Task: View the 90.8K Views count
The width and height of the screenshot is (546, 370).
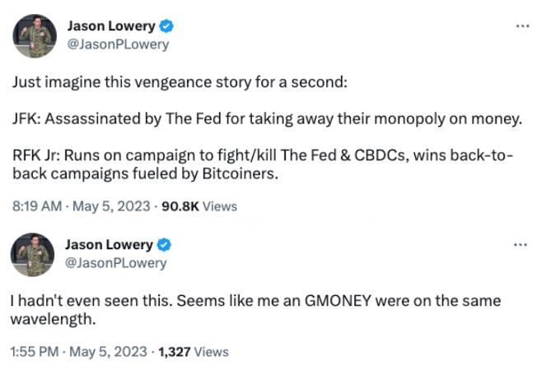Action: point(199,206)
